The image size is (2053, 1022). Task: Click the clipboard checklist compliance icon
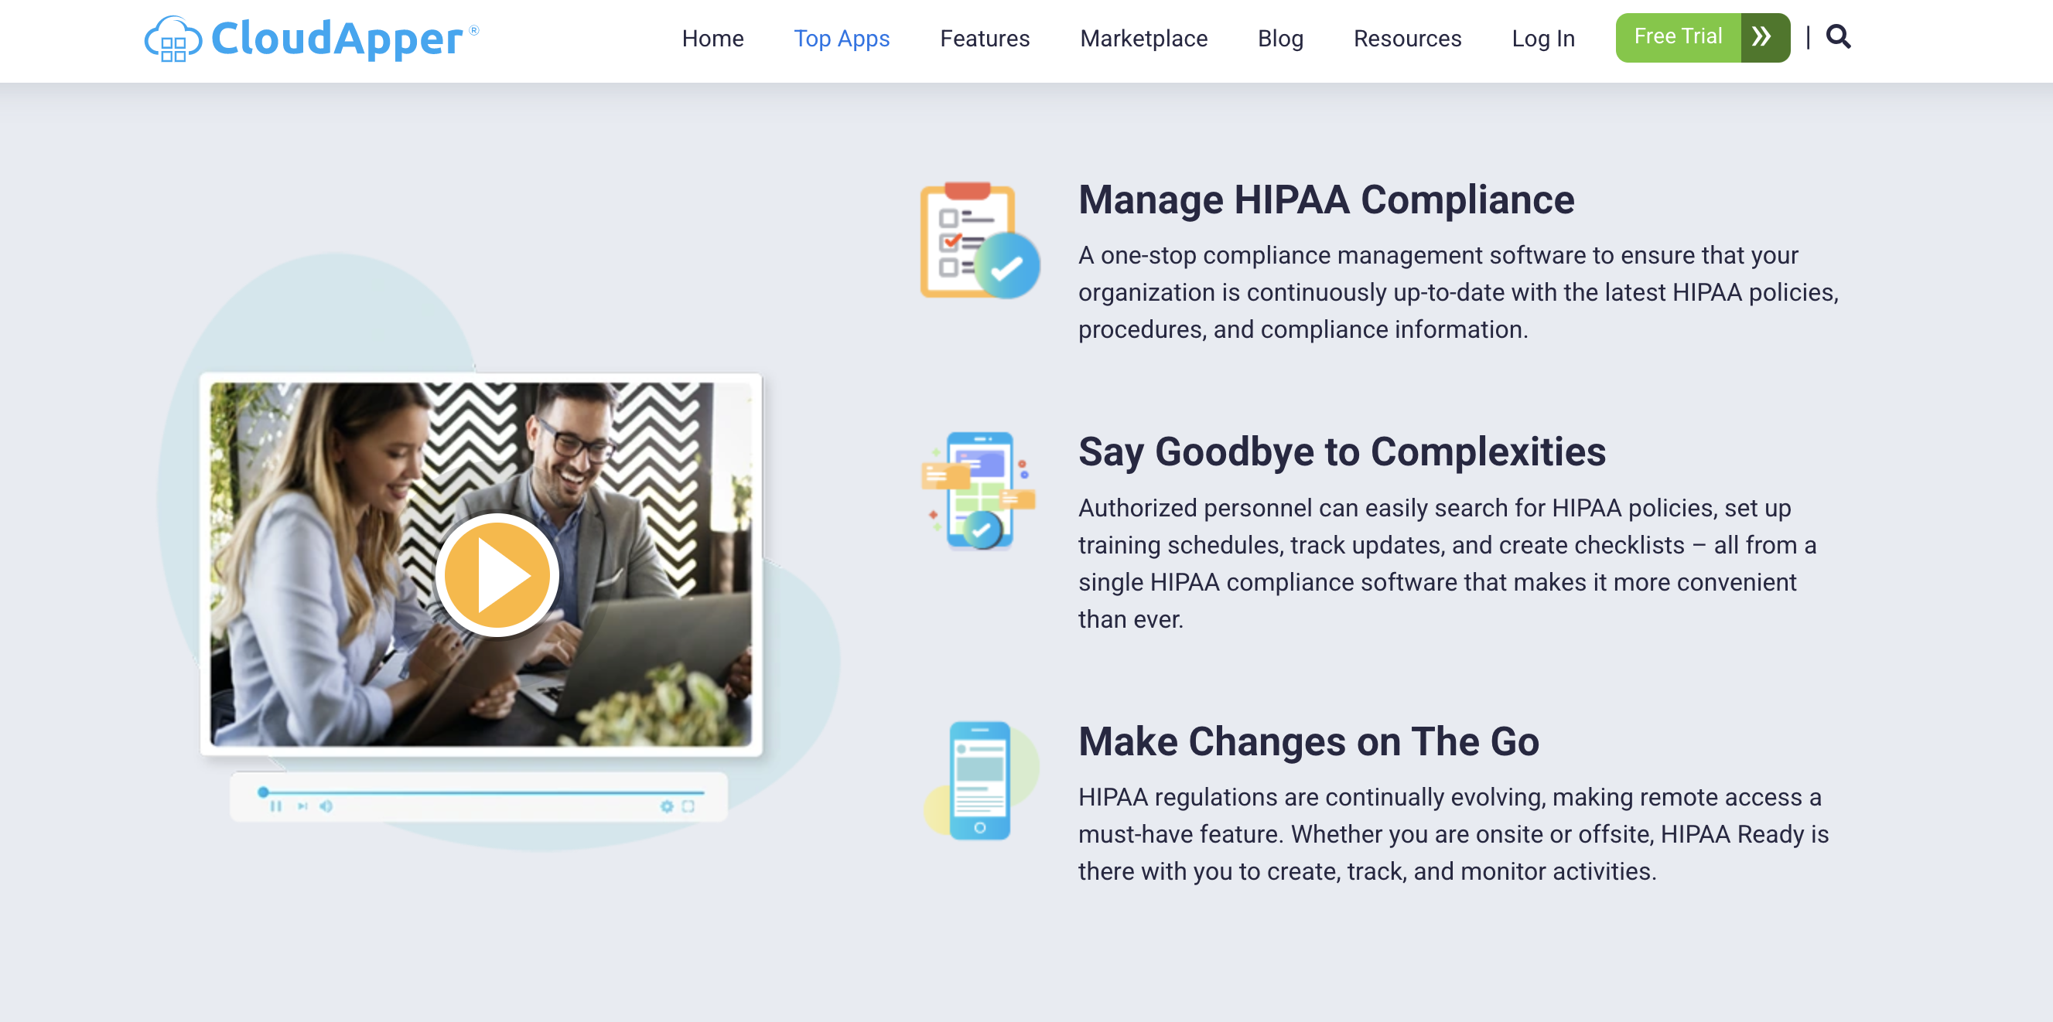pyautogui.click(x=979, y=241)
